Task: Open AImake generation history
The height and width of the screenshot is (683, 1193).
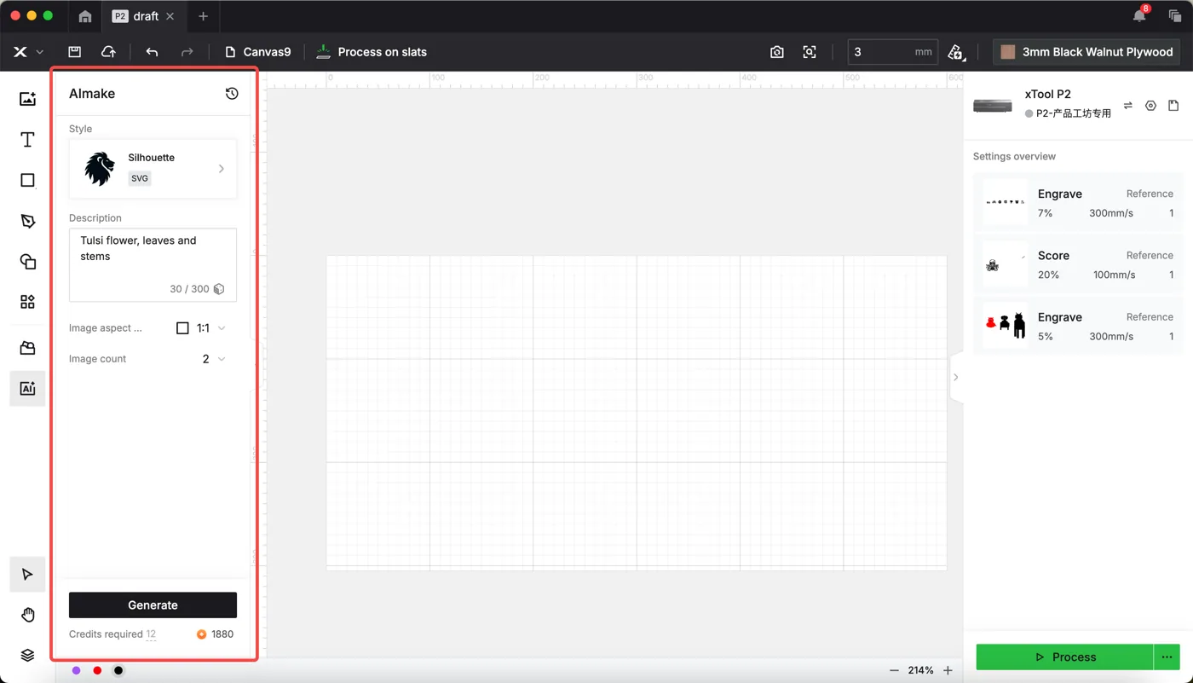Action: pyautogui.click(x=232, y=94)
